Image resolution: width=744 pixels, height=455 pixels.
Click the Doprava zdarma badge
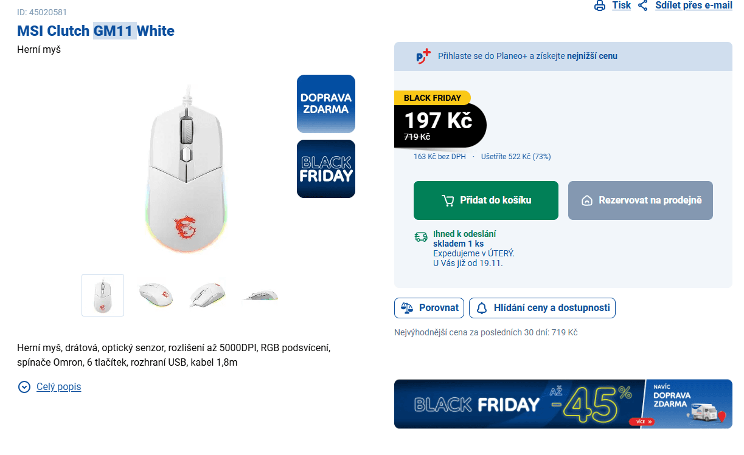coord(326,104)
